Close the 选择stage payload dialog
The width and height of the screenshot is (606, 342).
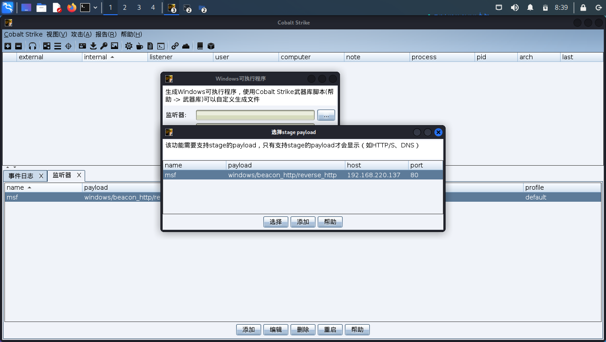438,132
